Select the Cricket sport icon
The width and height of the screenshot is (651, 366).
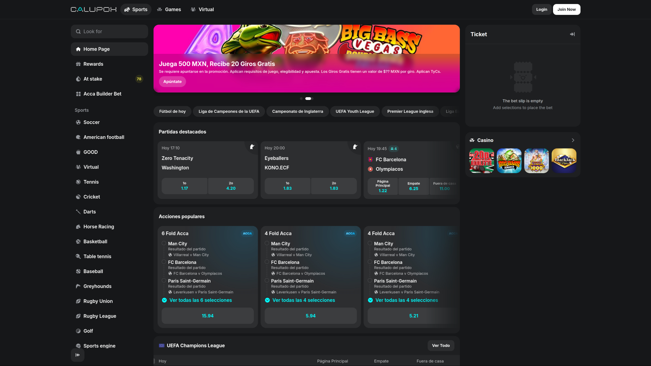[x=78, y=197]
